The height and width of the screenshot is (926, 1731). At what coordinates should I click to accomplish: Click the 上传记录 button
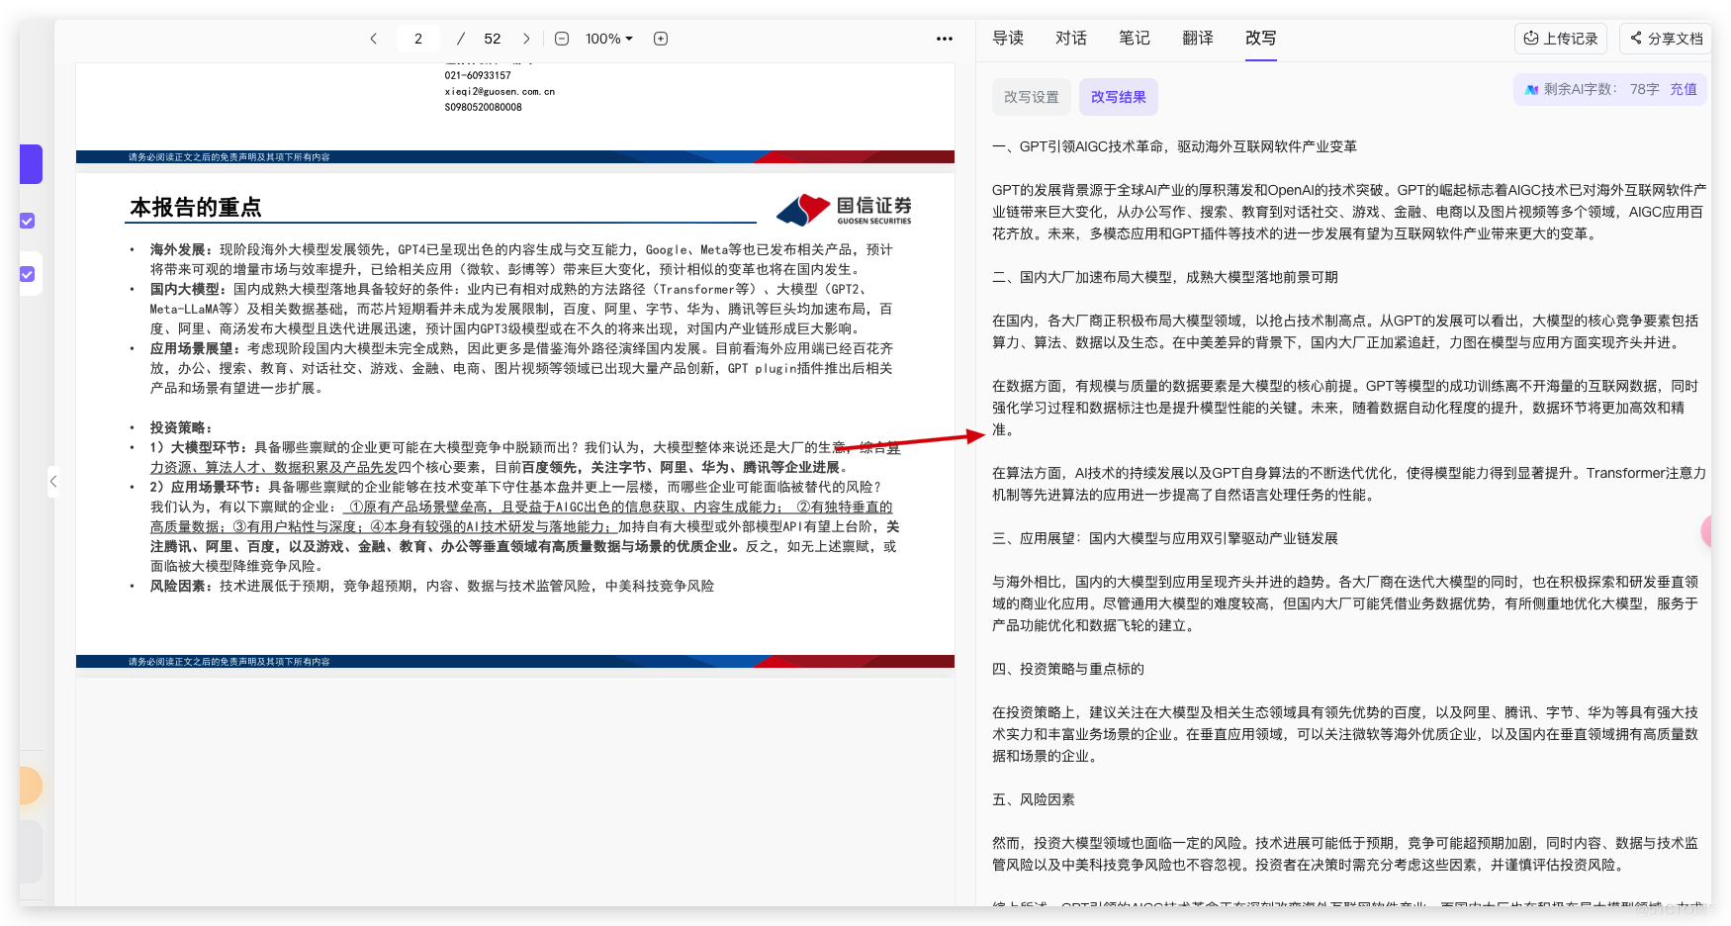(1561, 39)
